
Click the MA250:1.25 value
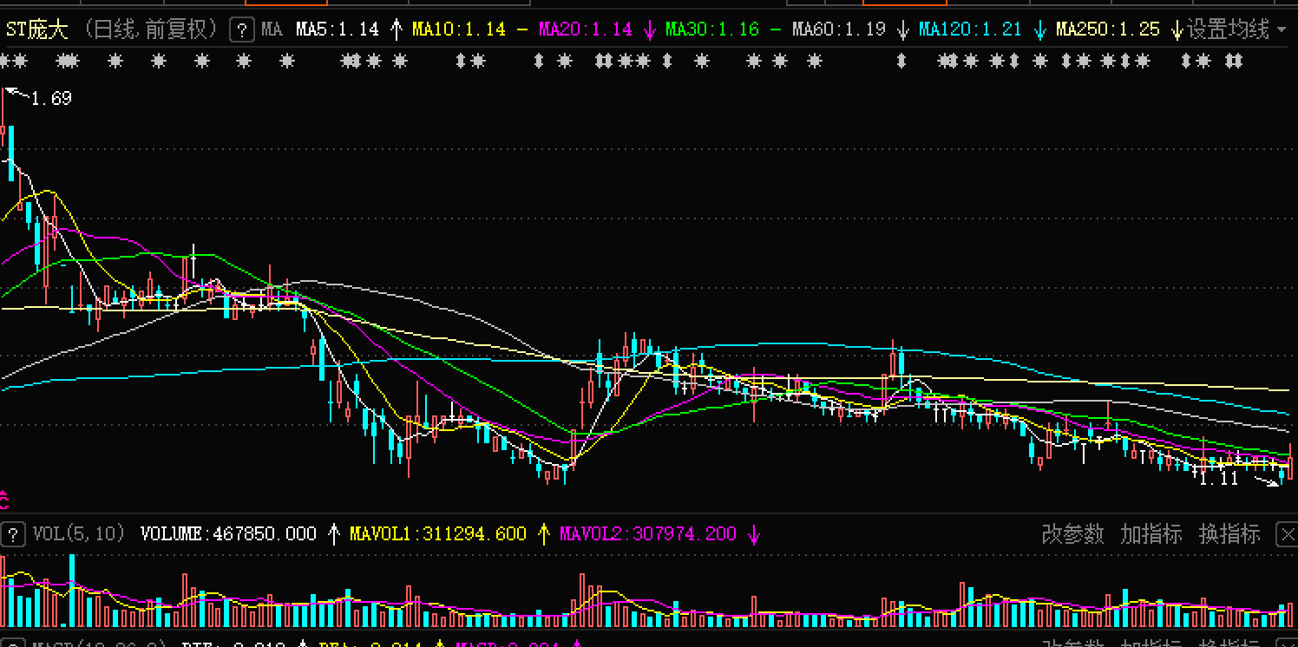[1108, 29]
